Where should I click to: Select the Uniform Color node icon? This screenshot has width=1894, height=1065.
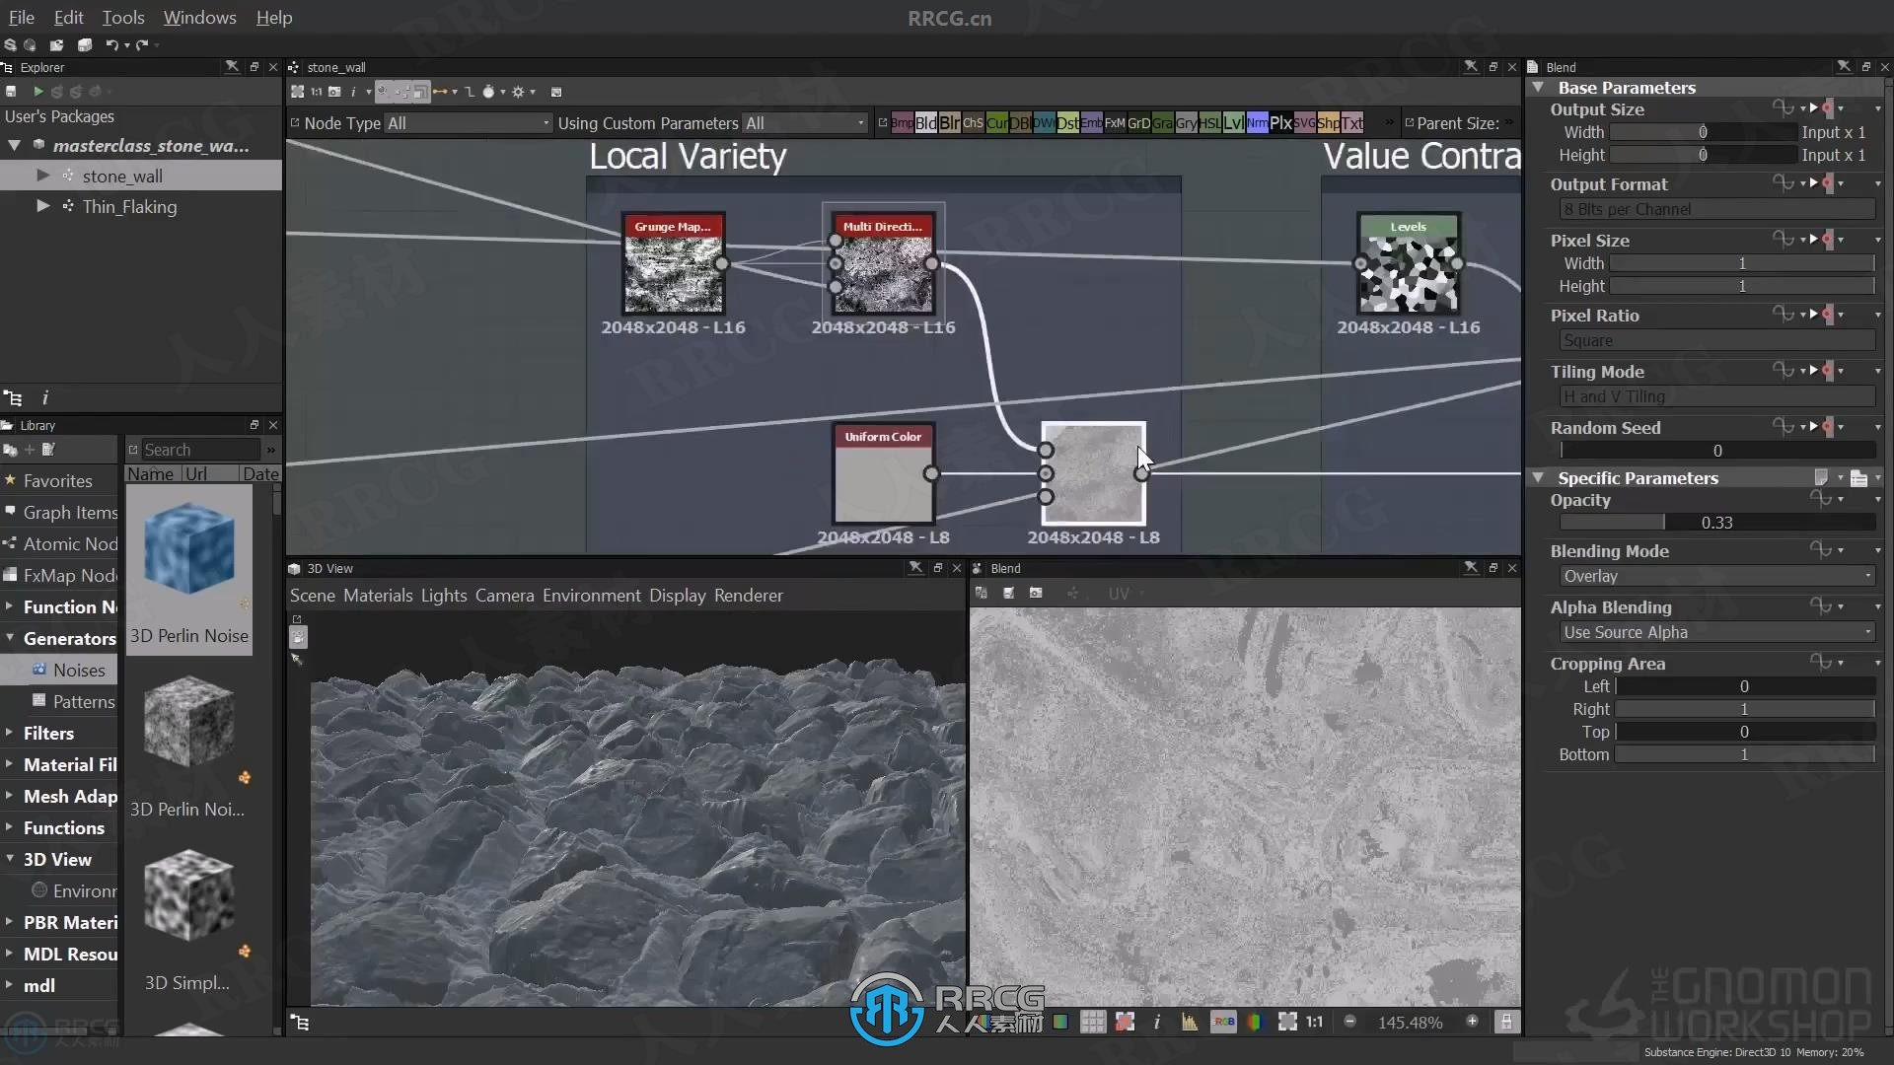point(882,482)
